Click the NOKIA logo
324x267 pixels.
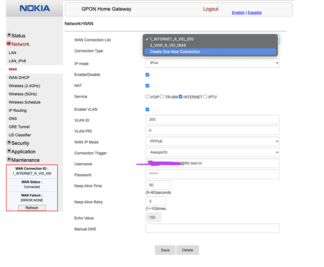click(34, 9)
